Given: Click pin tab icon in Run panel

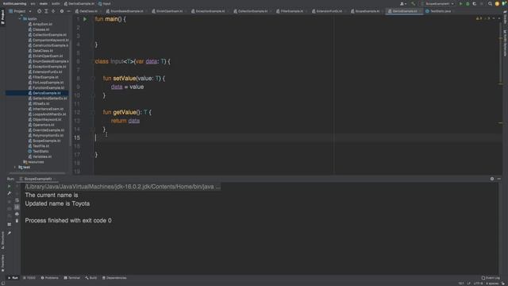Looking at the screenshot, I should point(9,233).
